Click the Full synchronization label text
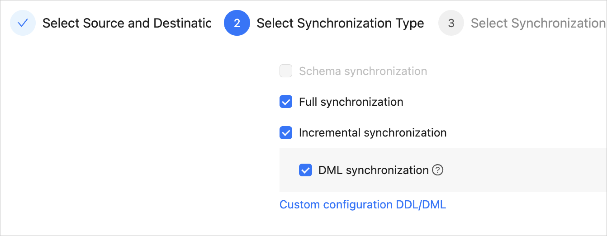Viewport: 607px width, 236px height. (351, 102)
